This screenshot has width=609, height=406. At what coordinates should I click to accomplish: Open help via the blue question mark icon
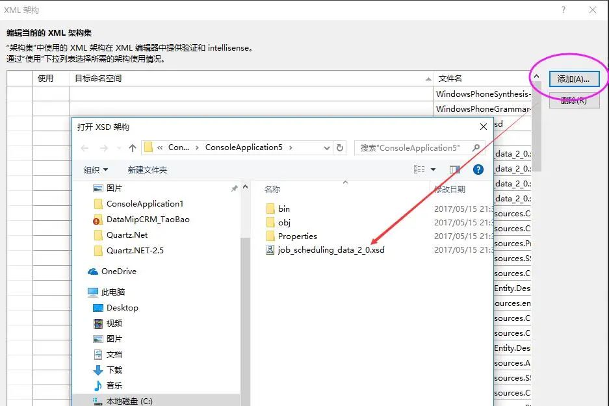click(x=479, y=170)
